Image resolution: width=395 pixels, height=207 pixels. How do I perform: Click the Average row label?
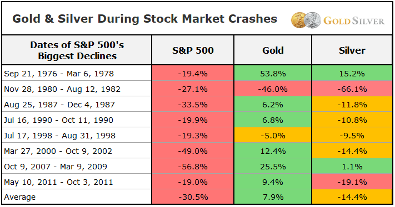(20, 197)
